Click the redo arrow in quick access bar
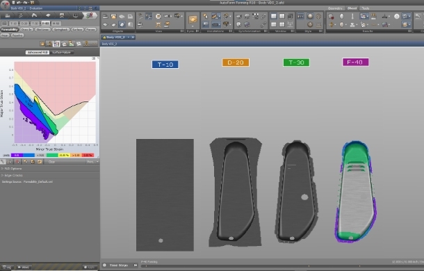The width and height of the screenshot is (424, 271). [x=25, y=3]
